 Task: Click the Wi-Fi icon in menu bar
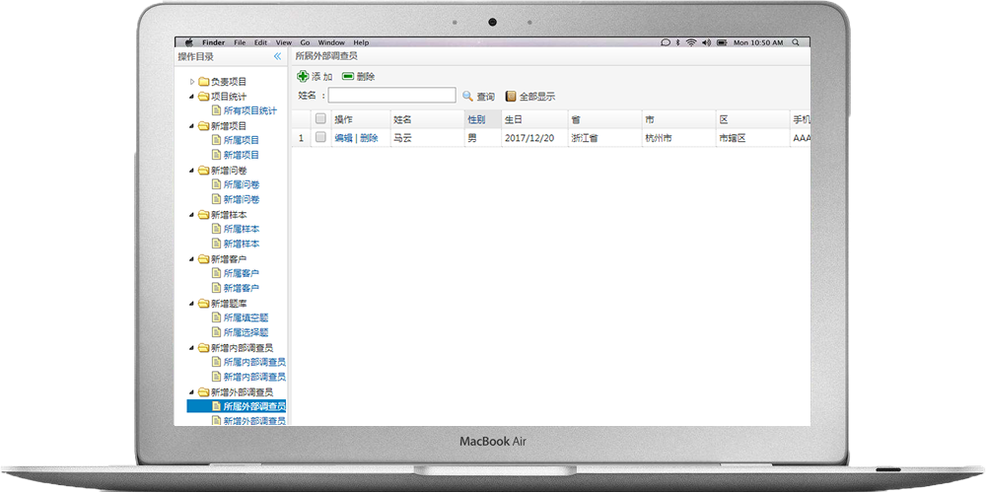(692, 42)
